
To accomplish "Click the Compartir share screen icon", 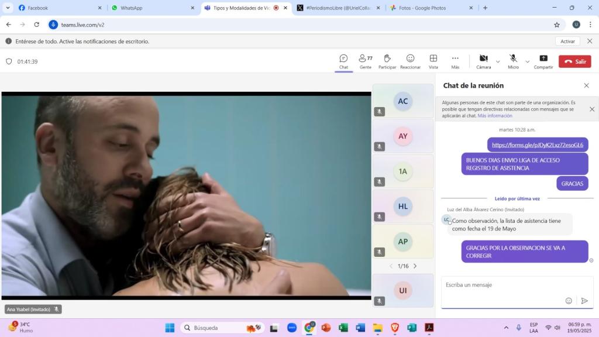I will point(543,61).
